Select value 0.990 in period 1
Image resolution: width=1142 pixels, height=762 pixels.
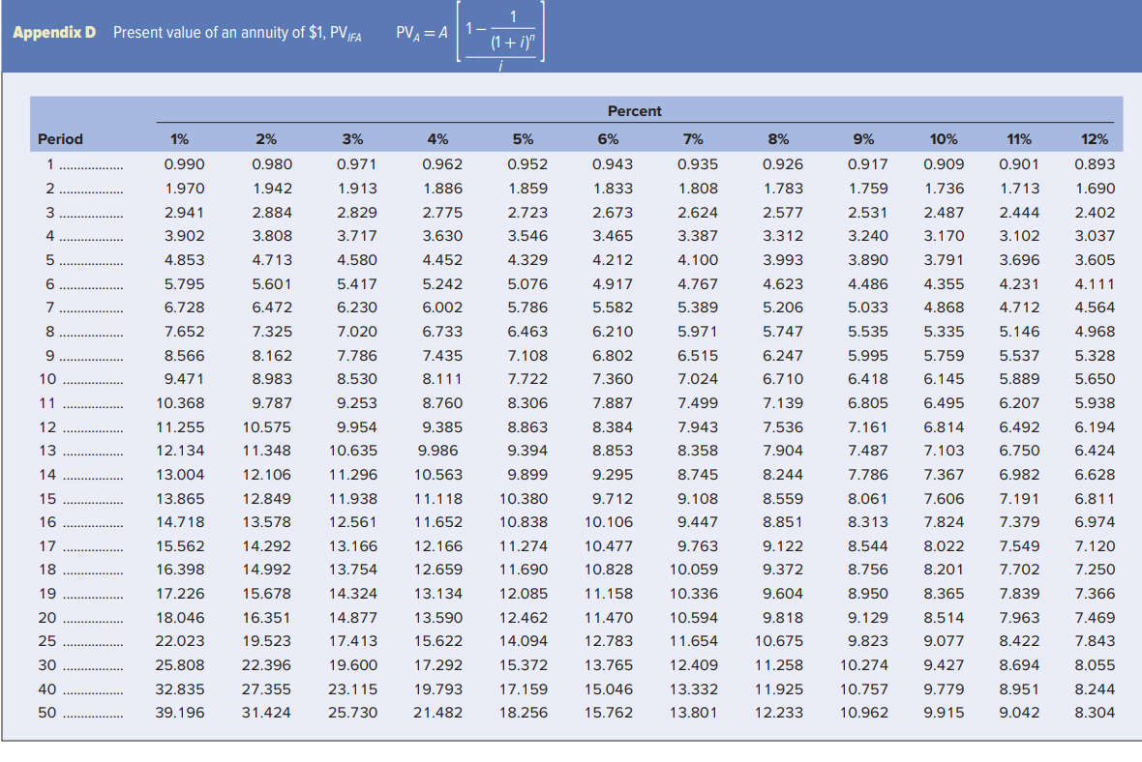coord(184,164)
